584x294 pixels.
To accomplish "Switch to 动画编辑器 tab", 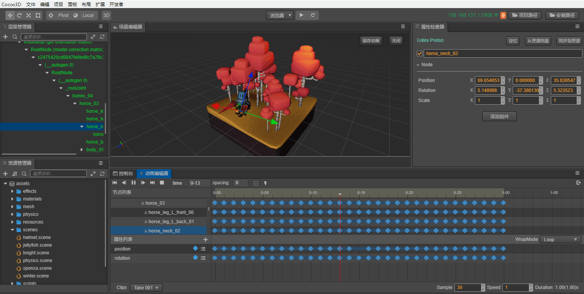I will pyautogui.click(x=154, y=174).
